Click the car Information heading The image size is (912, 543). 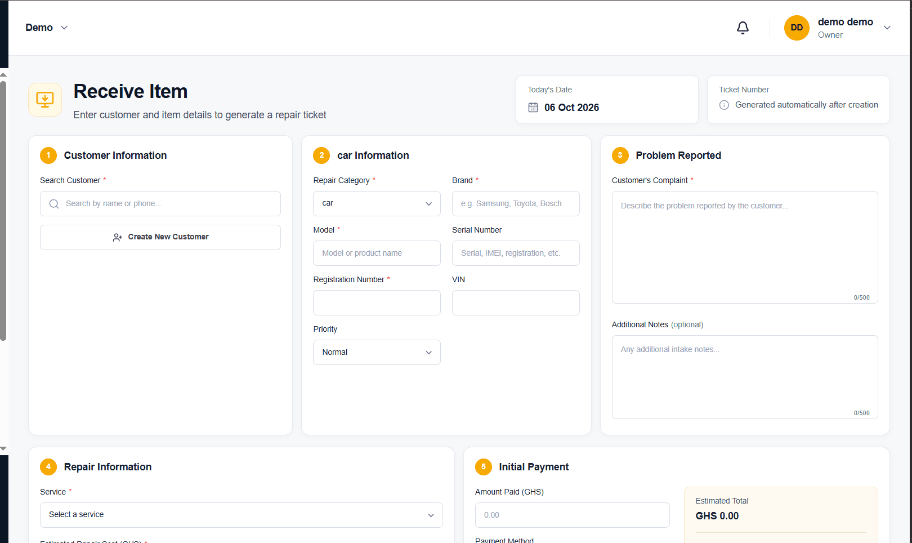pyautogui.click(x=373, y=155)
